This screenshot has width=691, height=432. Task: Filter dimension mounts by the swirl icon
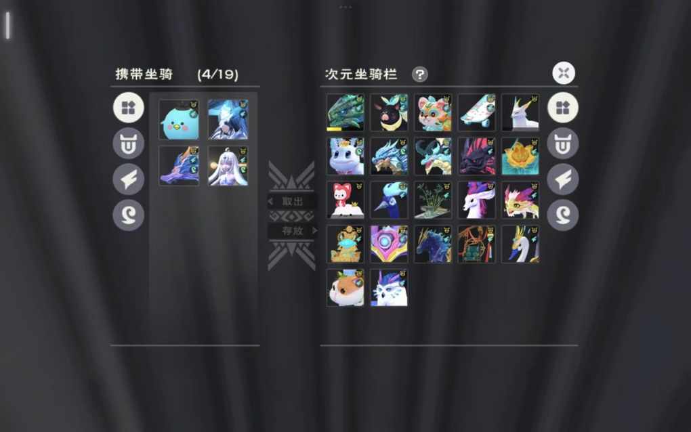[563, 215]
